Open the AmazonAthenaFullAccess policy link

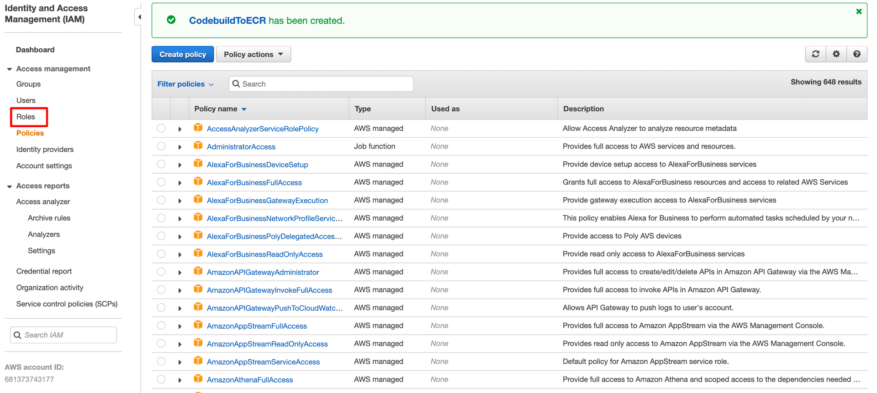(250, 380)
